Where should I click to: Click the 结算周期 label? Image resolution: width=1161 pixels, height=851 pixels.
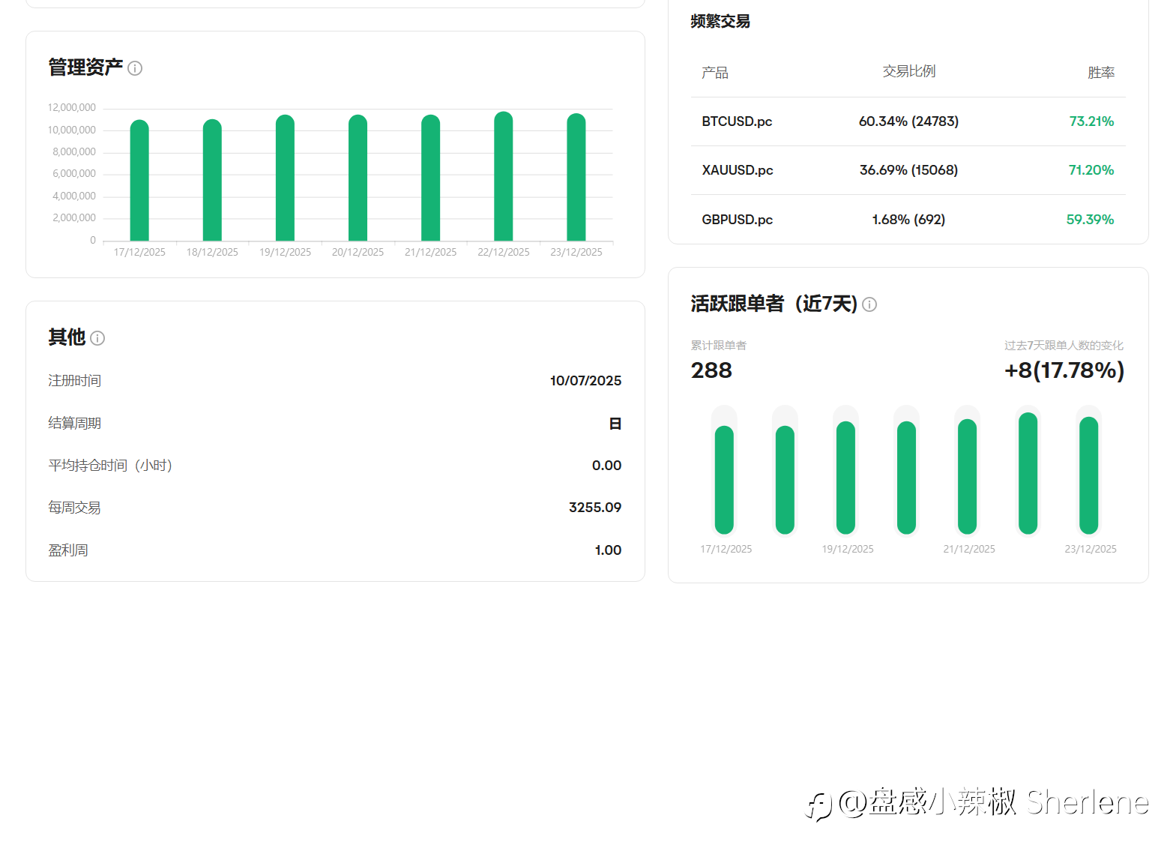click(74, 424)
